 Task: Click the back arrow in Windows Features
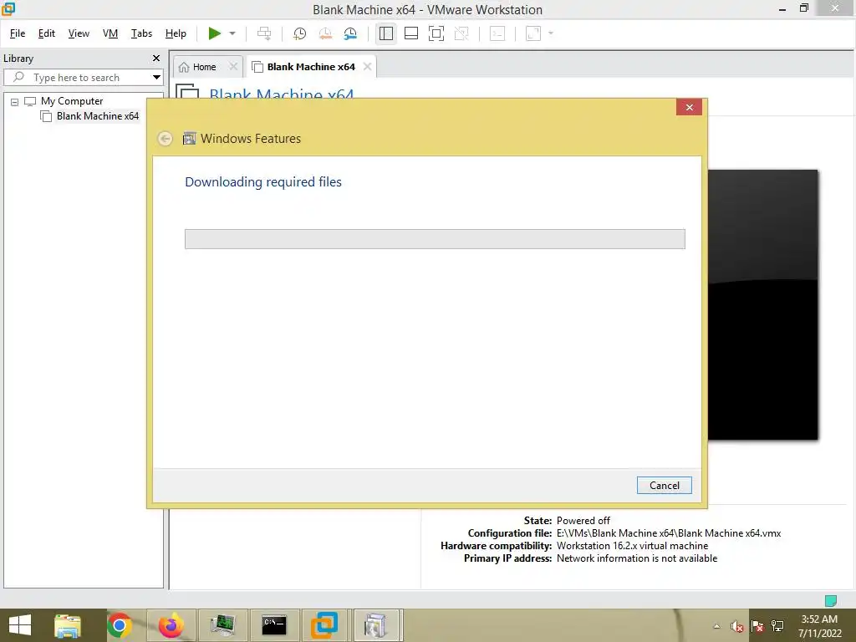click(x=166, y=139)
